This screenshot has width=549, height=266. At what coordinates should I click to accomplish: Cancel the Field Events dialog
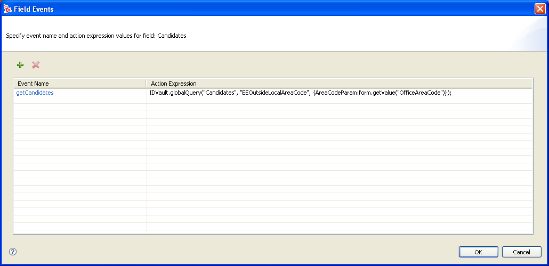pyautogui.click(x=521, y=252)
